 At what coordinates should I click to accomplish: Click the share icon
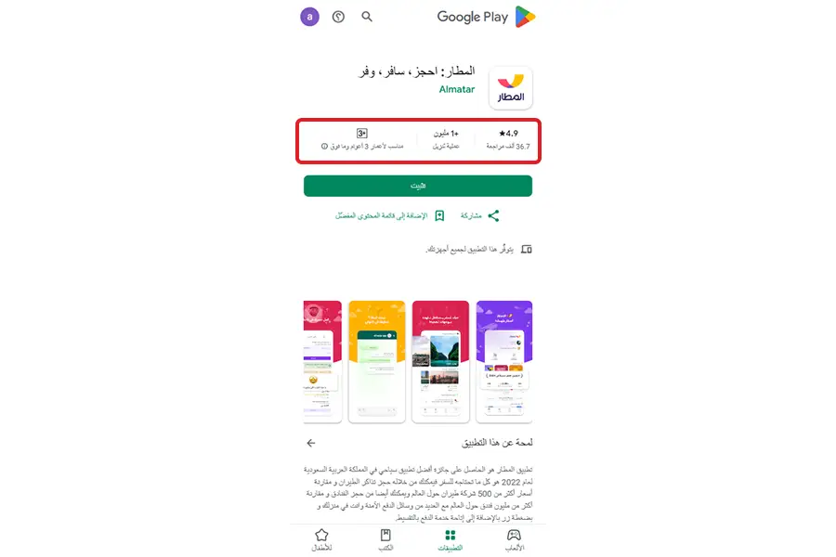[x=494, y=215]
